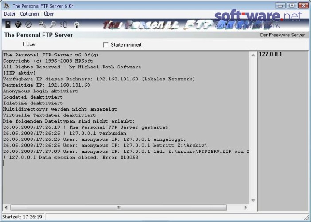Viewport: 311px width, 222px height.
Task: Click log line ending 'eingeloggt.'
Action: [x=94, y=139]
